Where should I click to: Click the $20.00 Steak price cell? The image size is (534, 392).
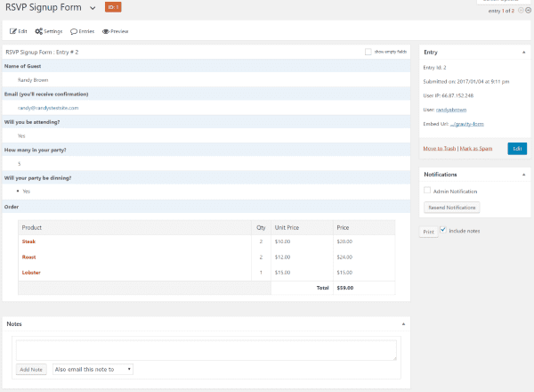point(344,241)
